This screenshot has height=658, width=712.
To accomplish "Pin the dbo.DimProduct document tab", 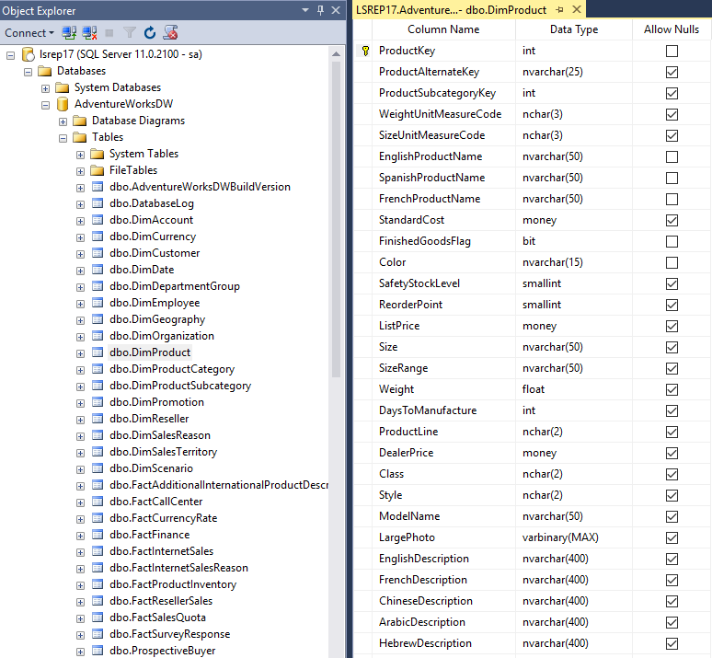I will (x=560, y=9).
